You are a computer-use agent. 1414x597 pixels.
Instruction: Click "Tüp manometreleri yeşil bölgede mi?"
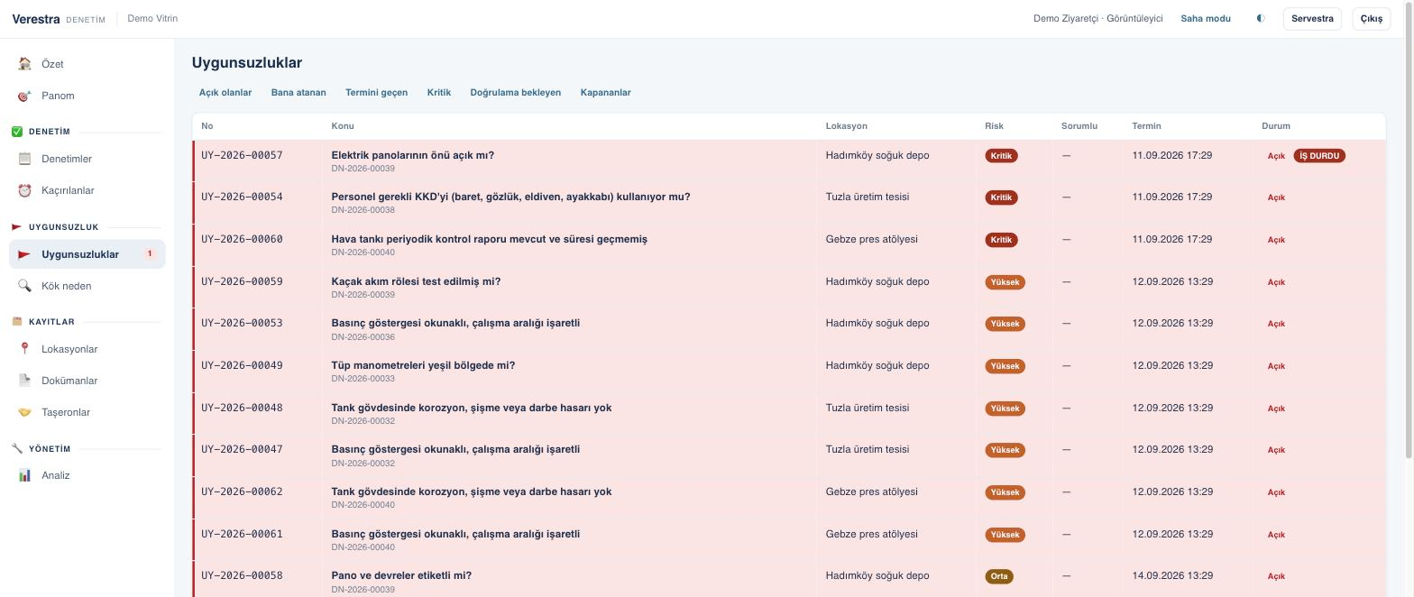[x=423, y=365]
